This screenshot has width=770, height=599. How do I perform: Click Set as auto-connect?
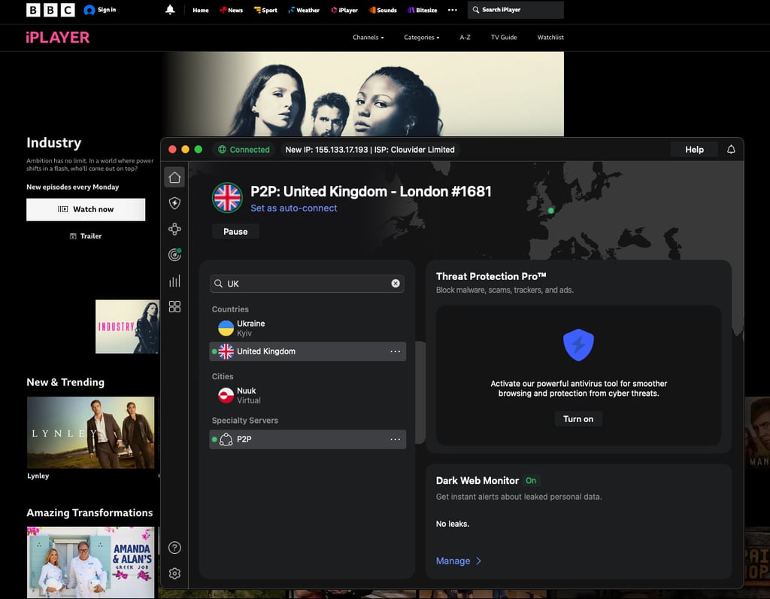(x=294, y=208)
